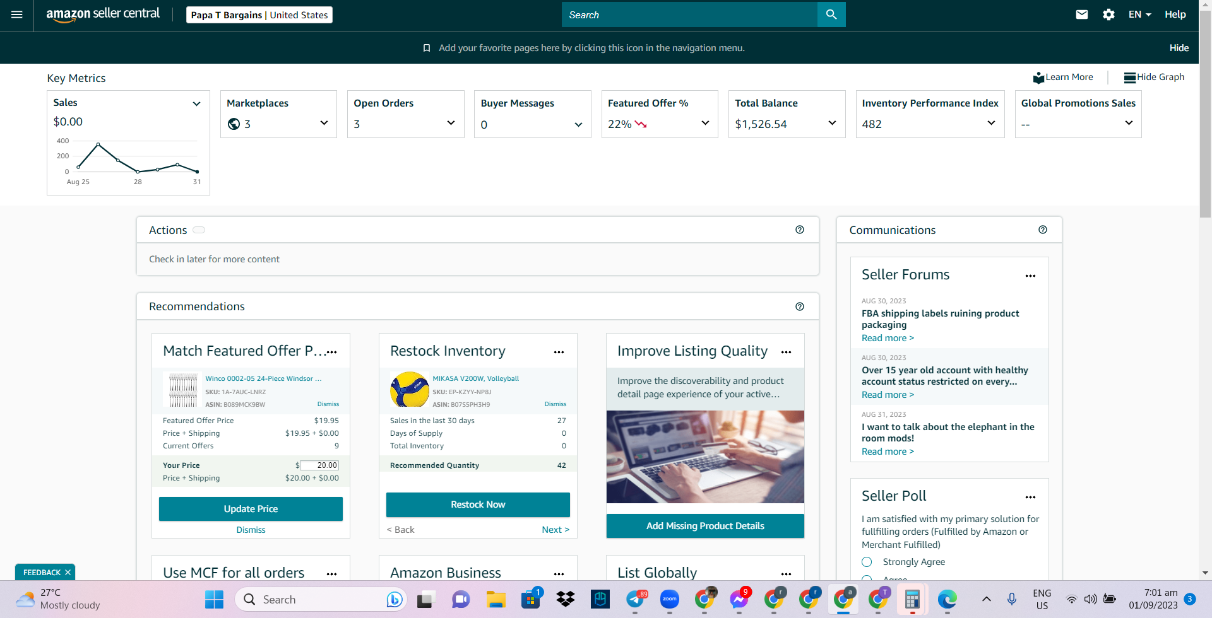The image size is (1212, 618).
Task: Read more about FBA shipping labels post
Action: coord(888,338)
